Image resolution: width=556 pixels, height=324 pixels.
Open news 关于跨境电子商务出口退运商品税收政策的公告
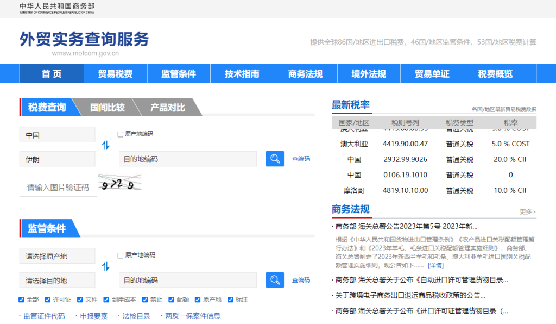[x=410, y=295]
